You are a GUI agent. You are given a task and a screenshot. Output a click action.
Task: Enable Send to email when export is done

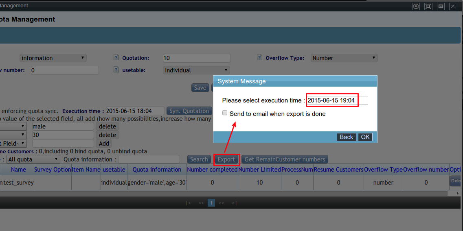(225, 113)
